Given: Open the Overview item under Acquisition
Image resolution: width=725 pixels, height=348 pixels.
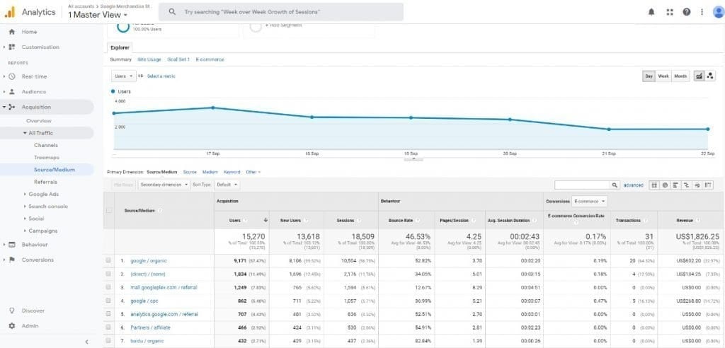Looking at the screenshot, I should tap(39, 121).
